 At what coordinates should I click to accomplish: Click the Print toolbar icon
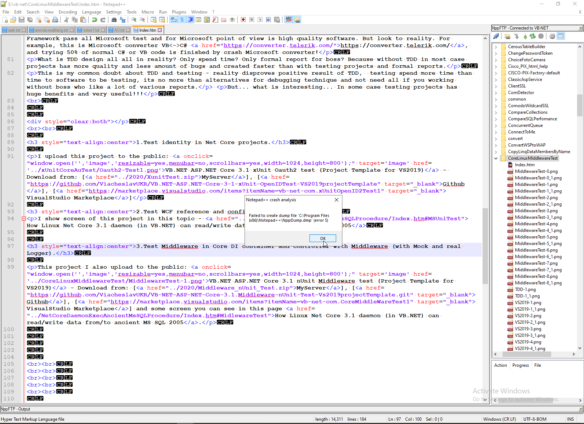(55, 20)
